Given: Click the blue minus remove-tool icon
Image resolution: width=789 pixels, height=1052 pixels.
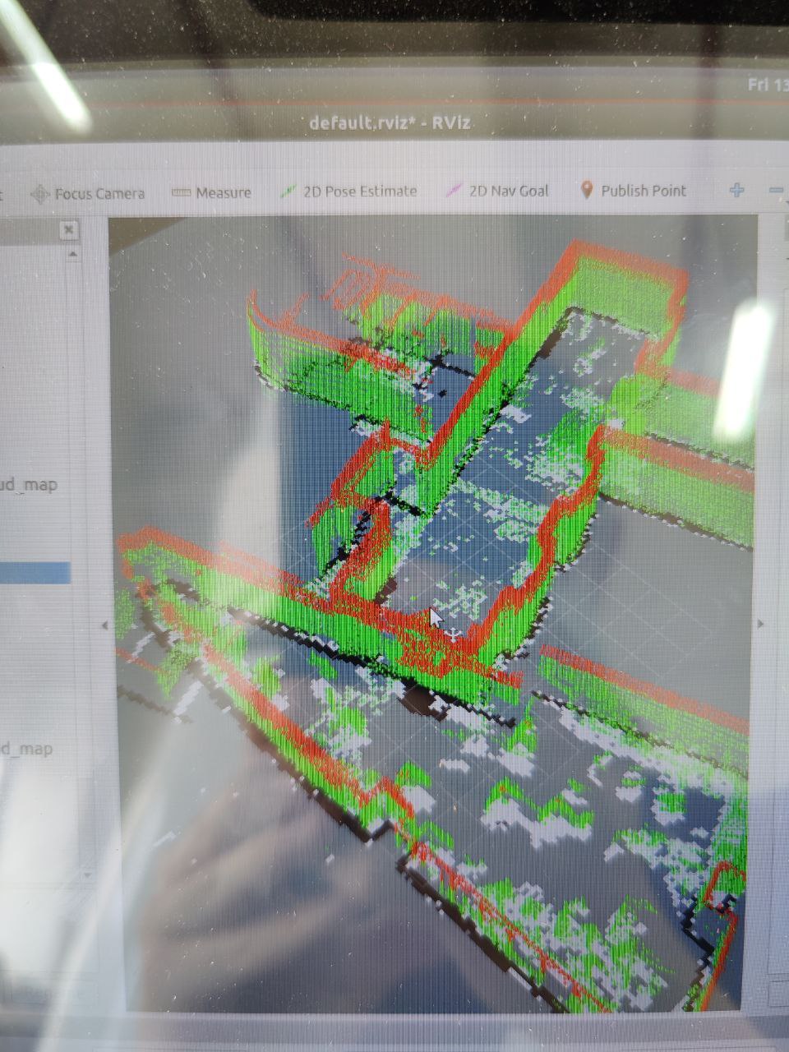Looking at the screenshot, I should coord(776,190).
